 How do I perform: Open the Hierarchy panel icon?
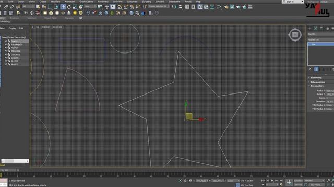click(321, 28)
